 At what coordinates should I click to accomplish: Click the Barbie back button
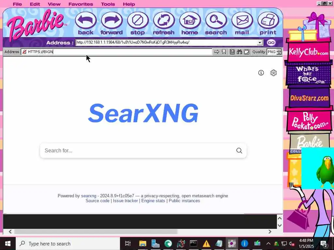(x=86, y=23)
